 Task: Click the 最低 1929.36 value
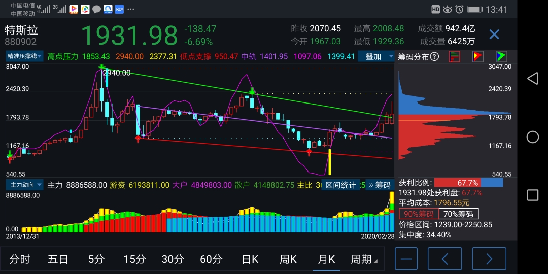click(388, 41)
